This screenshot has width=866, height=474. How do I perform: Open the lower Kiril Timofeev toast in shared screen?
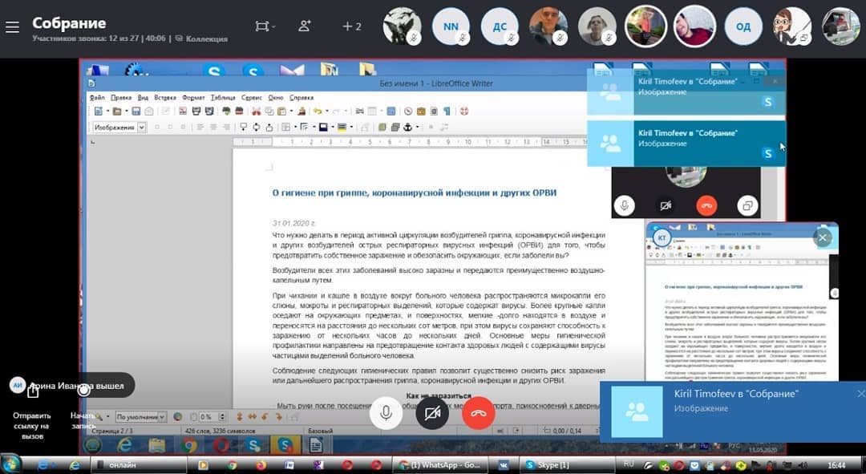coord(686,143)
